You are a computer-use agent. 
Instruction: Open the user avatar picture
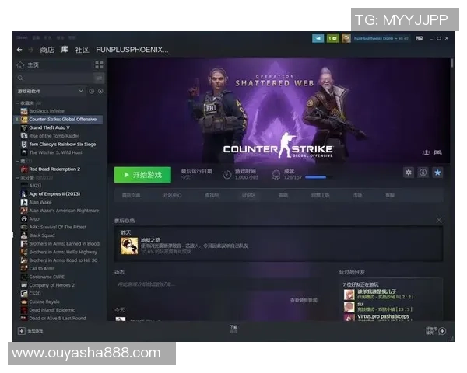(x=346, y=38)
